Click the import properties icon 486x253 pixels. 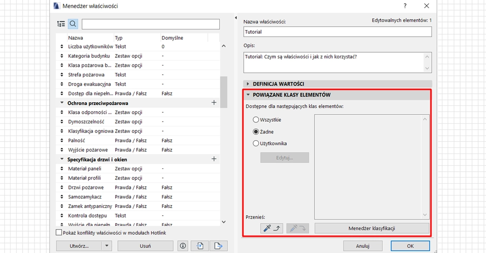tap(200, 246)
